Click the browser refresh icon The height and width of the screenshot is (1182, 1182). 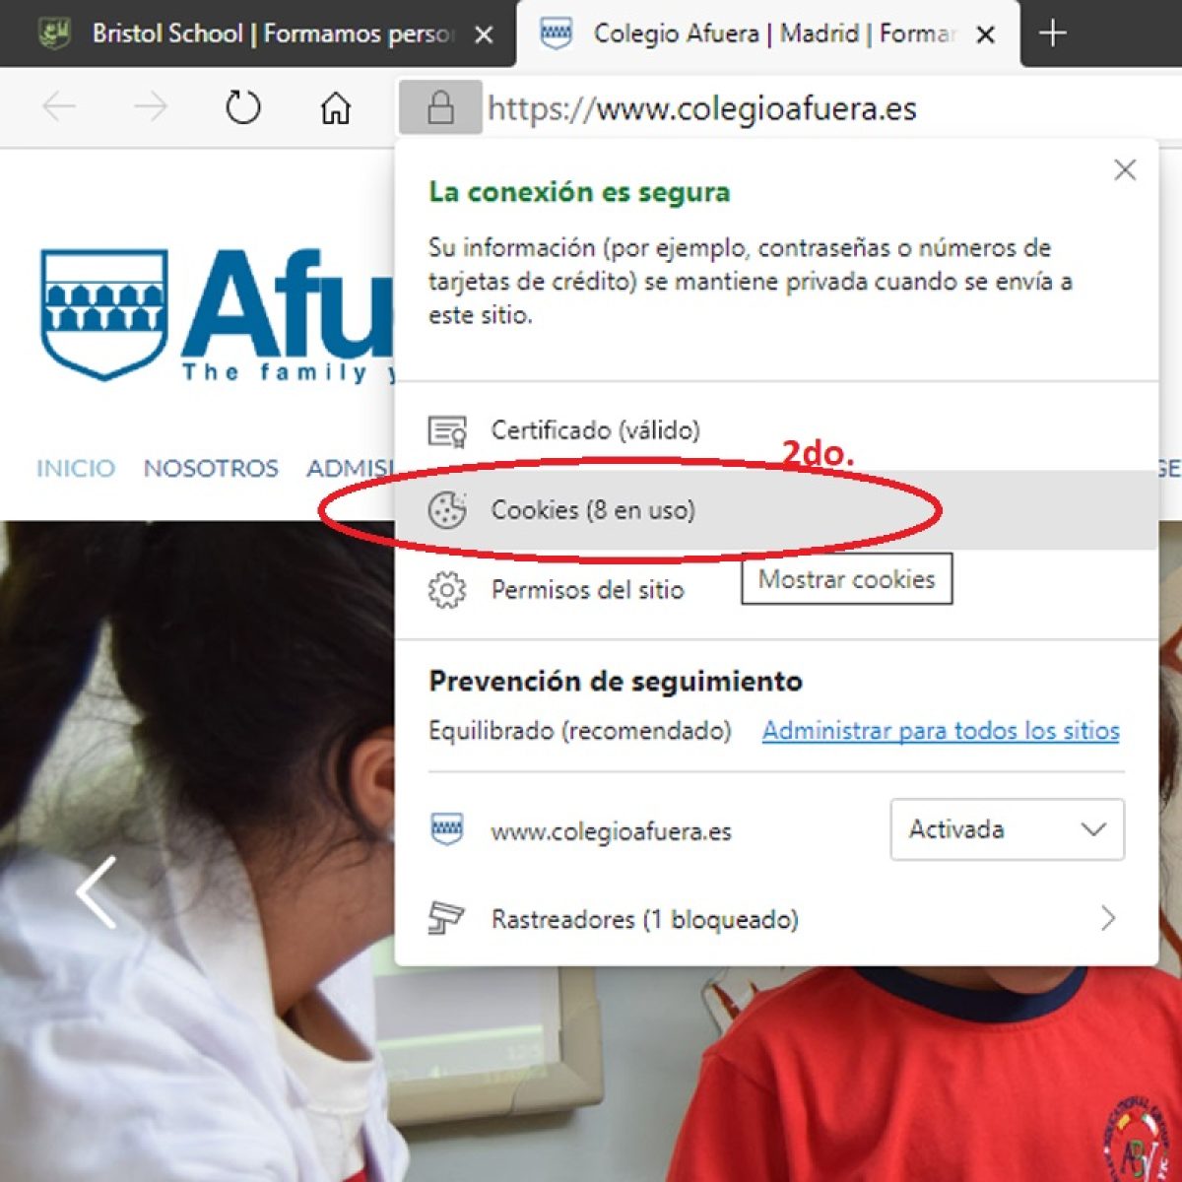click(x=242, y=107)
